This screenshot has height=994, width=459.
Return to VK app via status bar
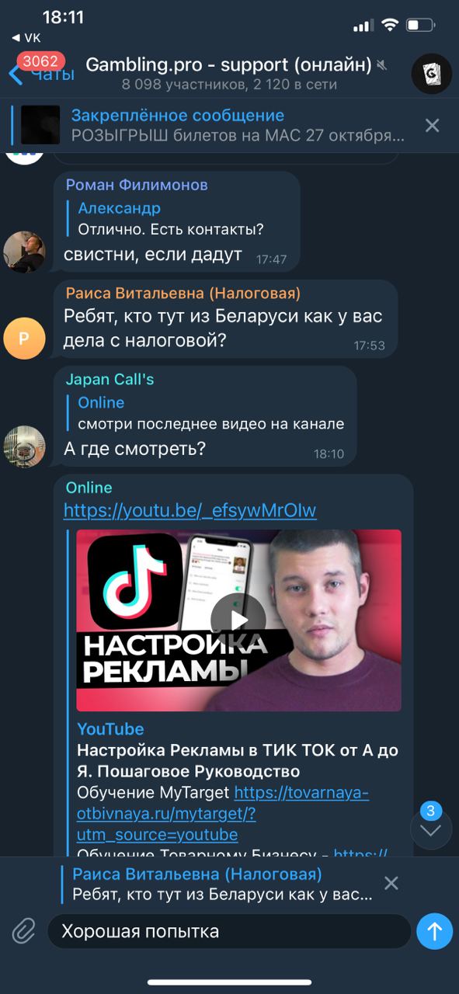pos(26,37)
